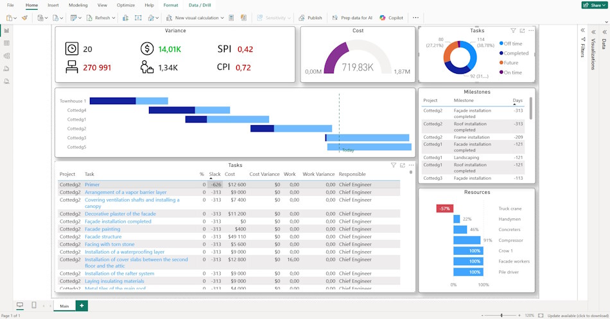Viewport: 610px width, 319px height.
Task: Open the Help ribbon tab
Action: point(150,5)
